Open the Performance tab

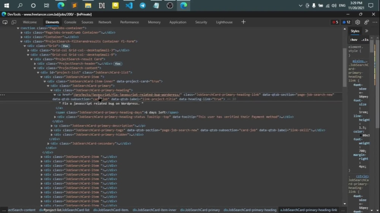click(x=130, y=22)
